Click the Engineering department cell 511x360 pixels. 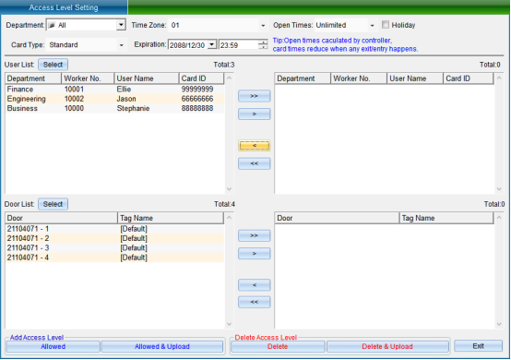[x=26, y=99]
